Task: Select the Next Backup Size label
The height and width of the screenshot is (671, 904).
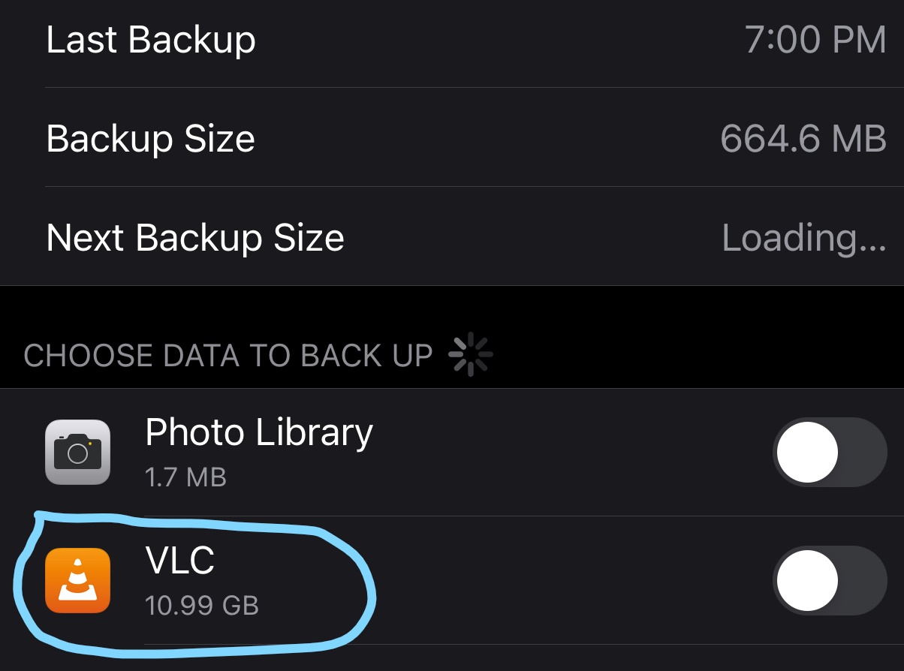Action: [x=195, y=238]
